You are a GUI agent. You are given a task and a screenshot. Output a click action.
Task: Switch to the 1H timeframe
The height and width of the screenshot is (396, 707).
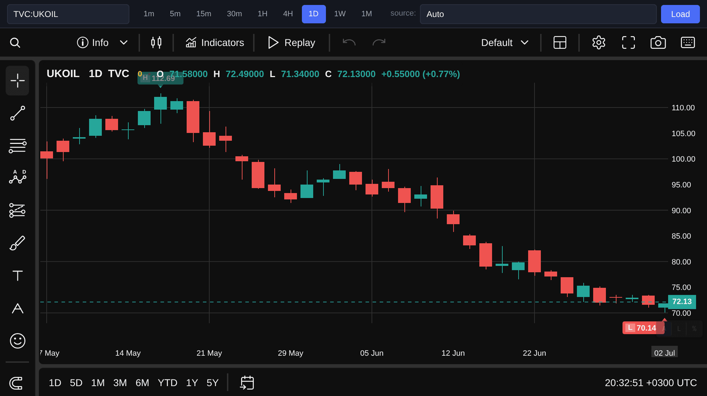click(262, 14)
